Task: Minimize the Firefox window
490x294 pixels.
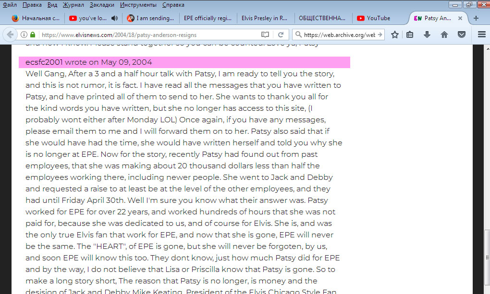Action: click(455, 4)
